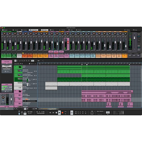Screen dimensions: 142x142
Task: Click the rewind button in transport
Action: (x=50, y=113)
